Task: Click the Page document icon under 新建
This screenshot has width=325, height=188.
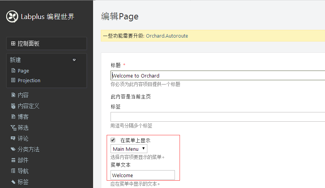Action: [x=13, y=71]
